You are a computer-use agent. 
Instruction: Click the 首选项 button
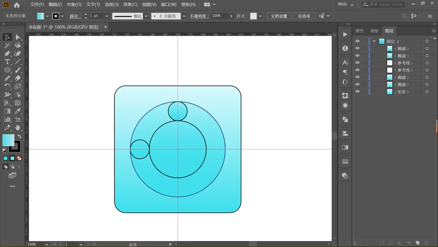click(304, 16)
